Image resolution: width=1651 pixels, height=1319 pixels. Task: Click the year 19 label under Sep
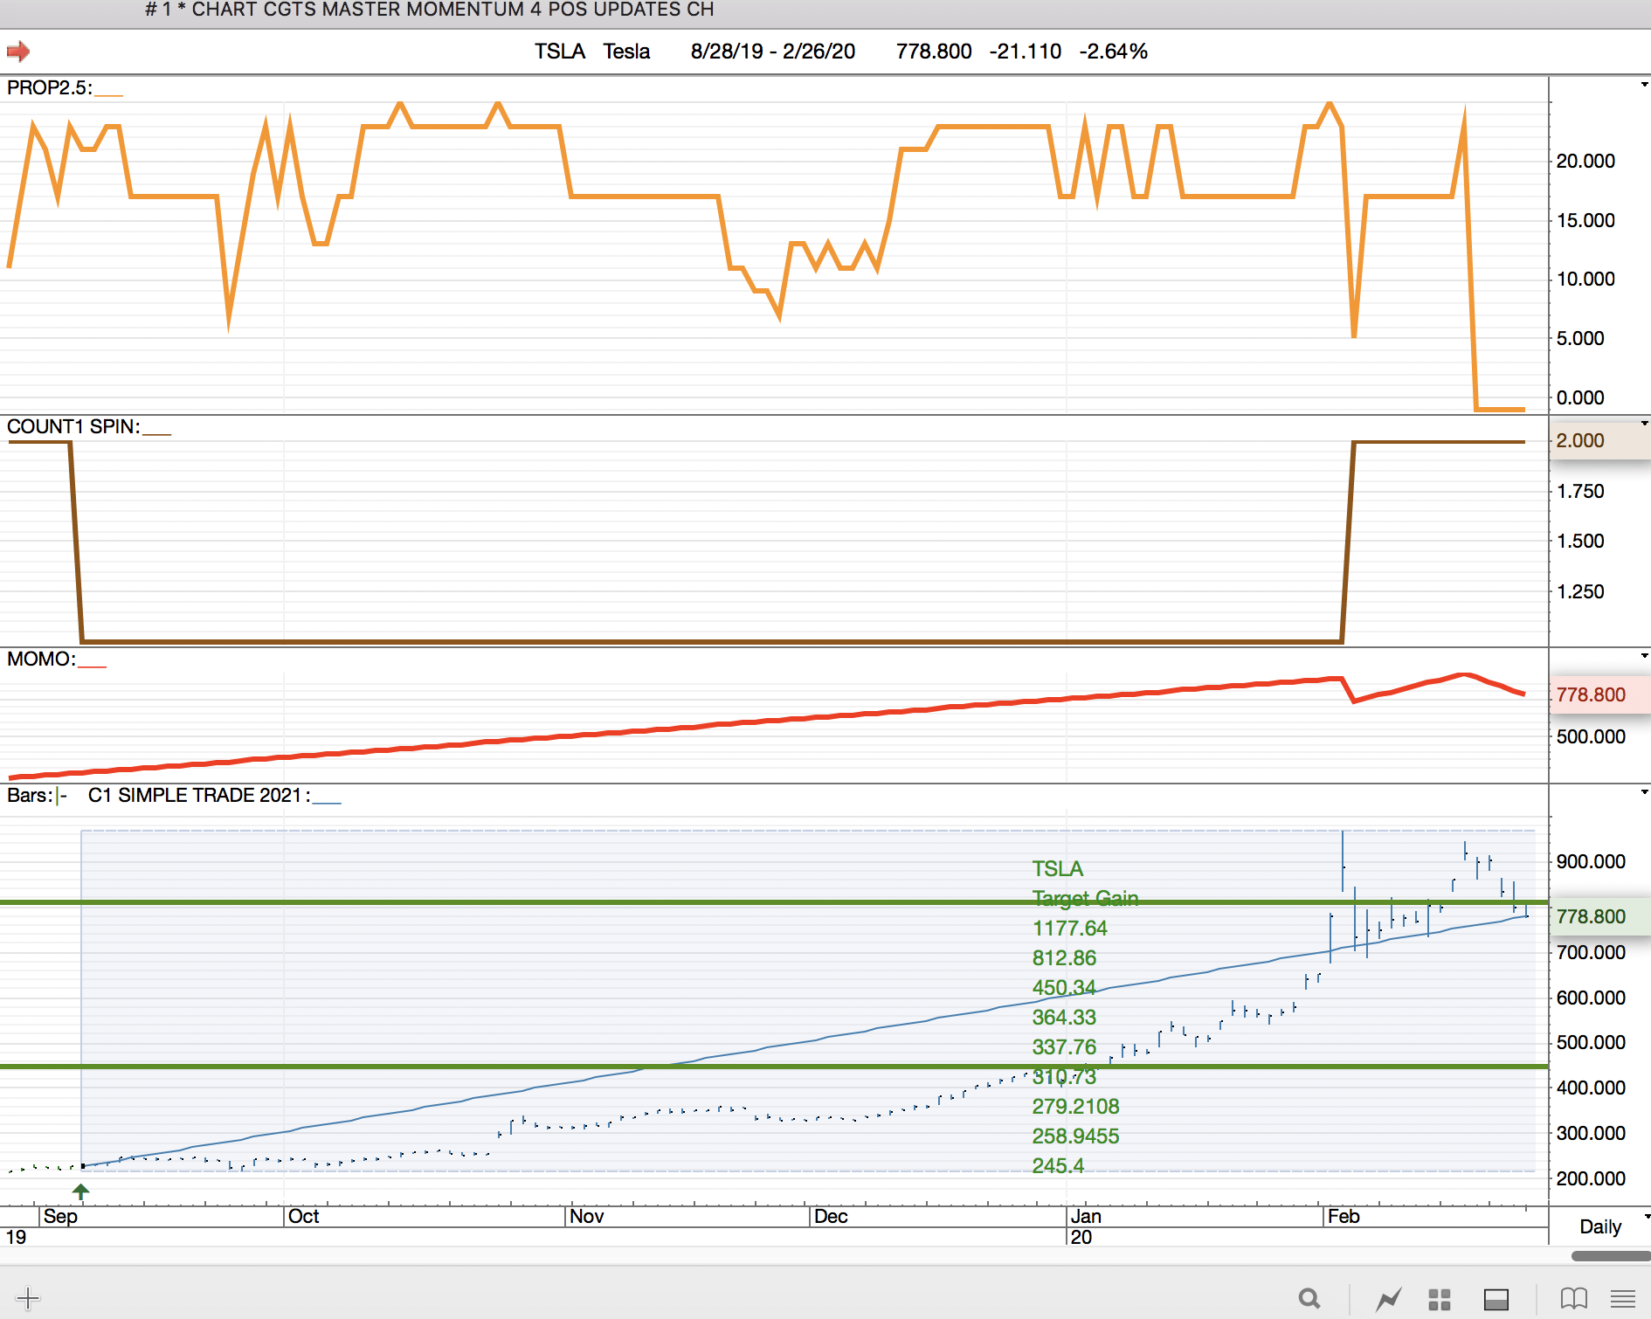point(16,1237)
